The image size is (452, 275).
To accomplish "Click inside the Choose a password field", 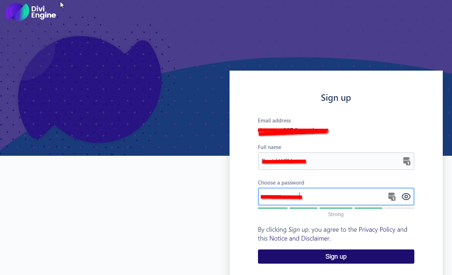I will [341, 197].
